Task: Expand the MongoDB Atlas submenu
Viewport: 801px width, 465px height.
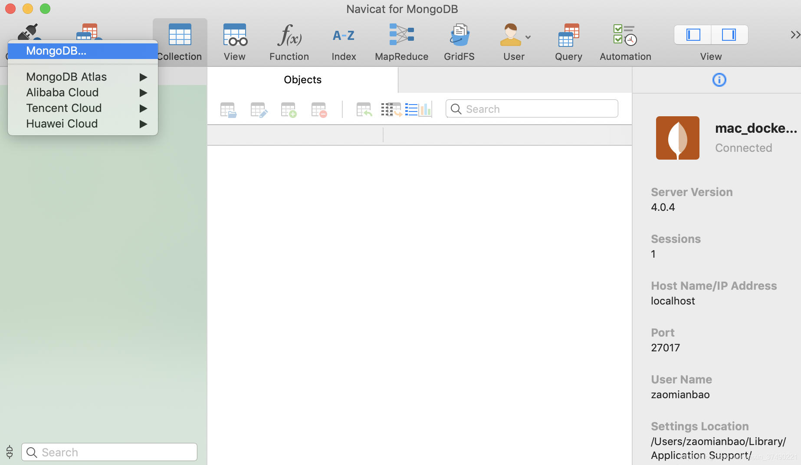Action: coord(83,77)
